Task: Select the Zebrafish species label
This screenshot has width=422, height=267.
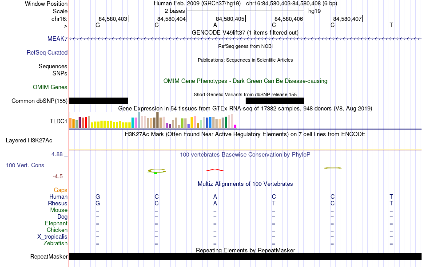Action: tap(56, 243)
